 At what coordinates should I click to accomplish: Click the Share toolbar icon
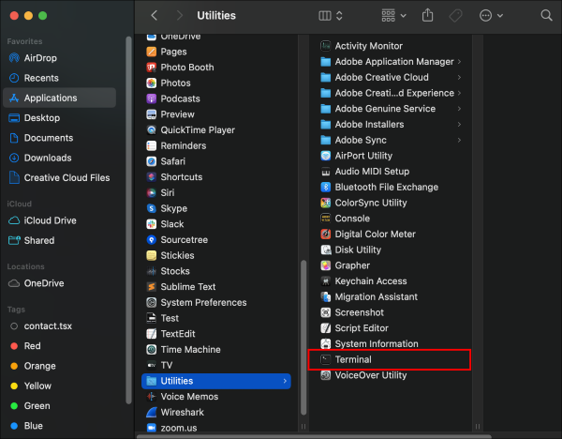(x=427, y=15)
